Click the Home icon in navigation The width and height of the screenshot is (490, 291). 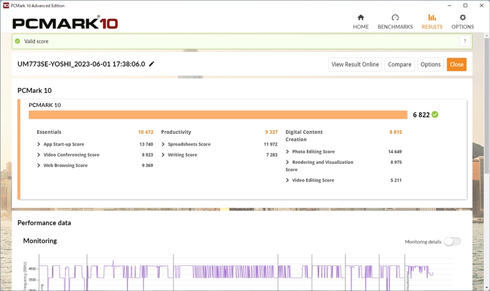(x=361, y=18)
